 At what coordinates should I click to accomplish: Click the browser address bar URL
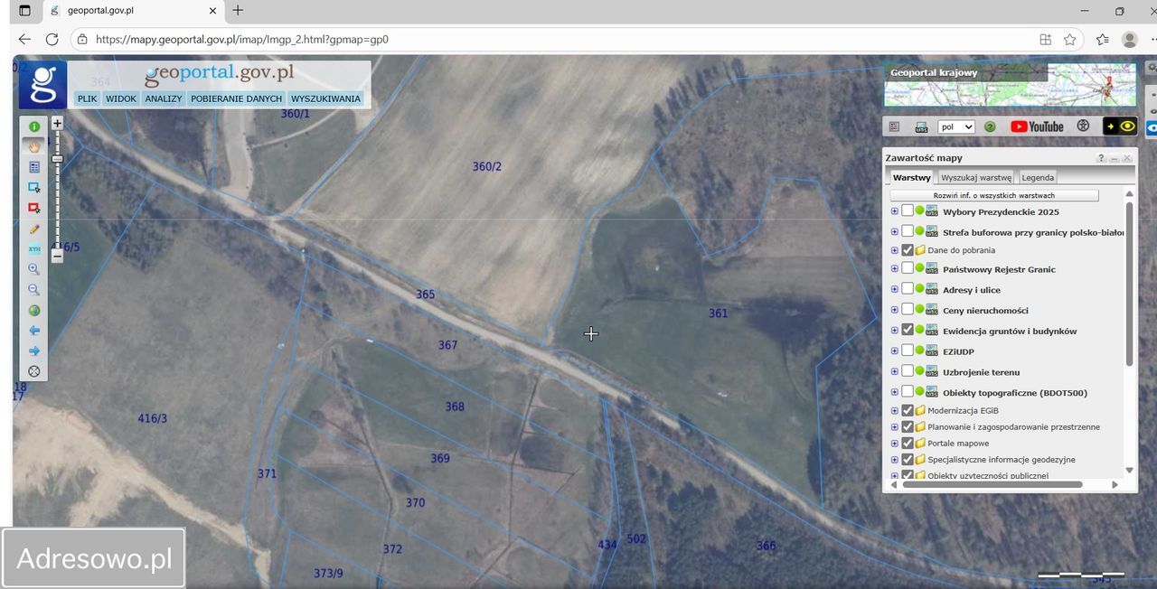click(x=242, y=40)
